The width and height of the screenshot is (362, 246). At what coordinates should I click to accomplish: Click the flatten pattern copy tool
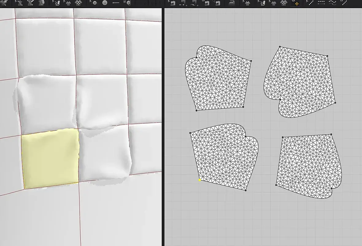(x=41, y=3)
